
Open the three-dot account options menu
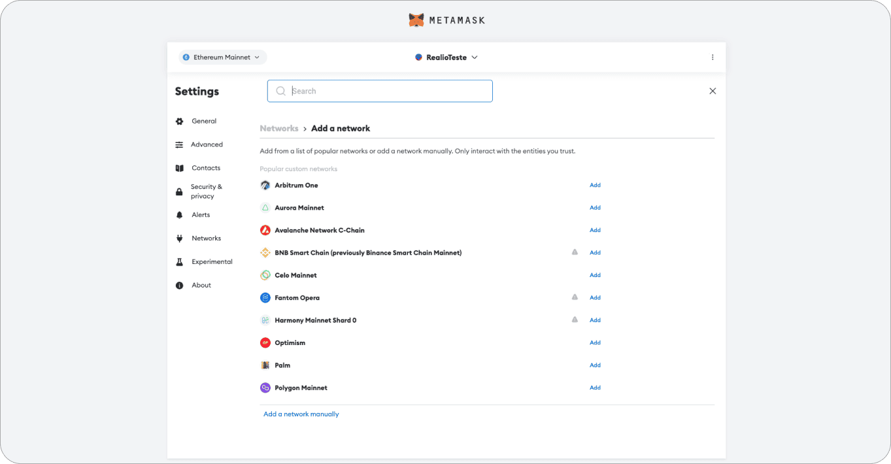713,58
